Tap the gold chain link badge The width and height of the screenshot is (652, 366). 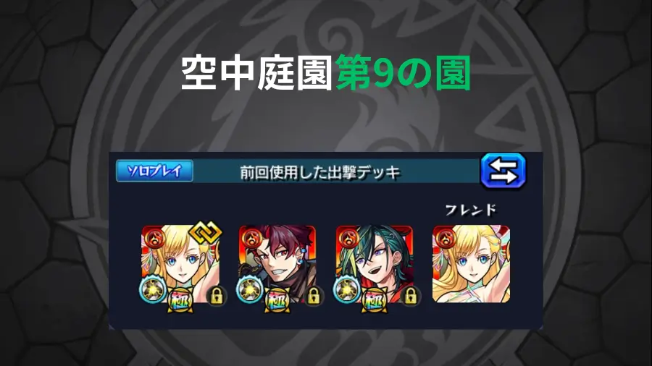coord(206,233)
